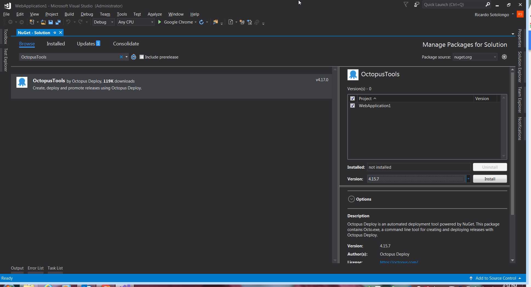The height and width of the screenshot is (287, 531).
Task: Open the document tabs overflow dropdown arrow
Action: pyautogui.click(x=513, y=34)
